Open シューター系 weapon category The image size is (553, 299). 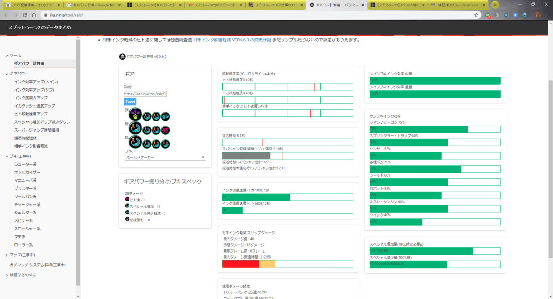(x=25, y=164)
